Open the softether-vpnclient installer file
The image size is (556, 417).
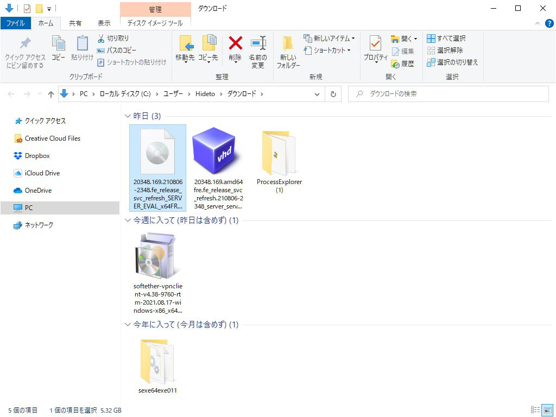157,255
